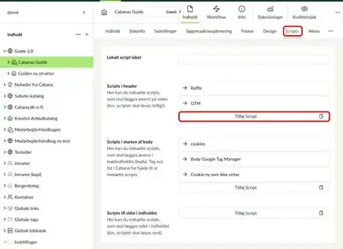Click Tilføj Script under body scripts

coord(246,188)
